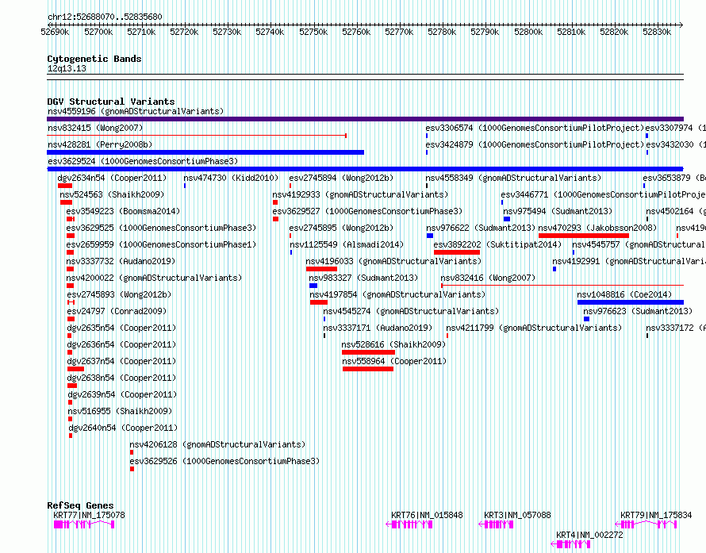Open esv3629526 1000GenomesConsortiumPhase3 variant
Screen dimensions: 706x553
pyautogui.click(x=224, y=461)
